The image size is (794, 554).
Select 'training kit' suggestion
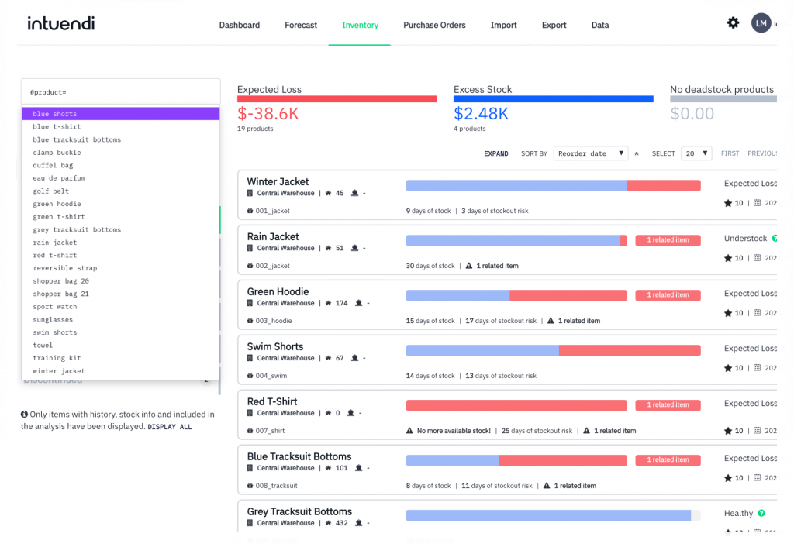pos(120,358)
